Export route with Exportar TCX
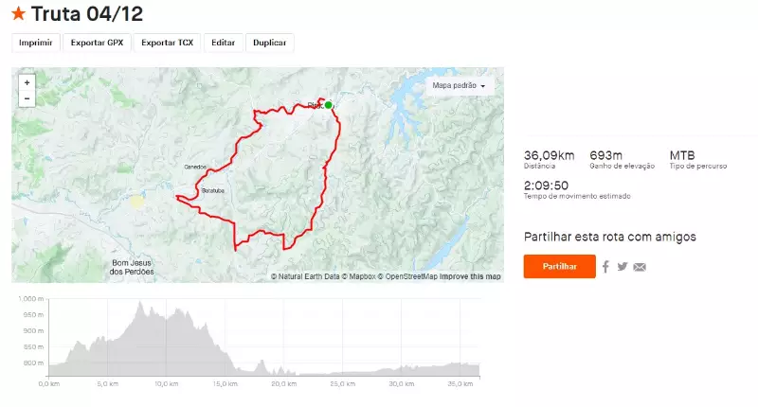Screen dimensions: 758x407 coord(167,43)
